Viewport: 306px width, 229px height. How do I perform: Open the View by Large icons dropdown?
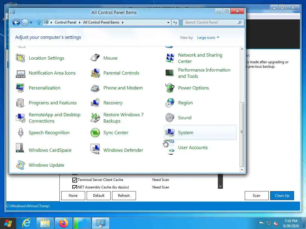[208, 38]
